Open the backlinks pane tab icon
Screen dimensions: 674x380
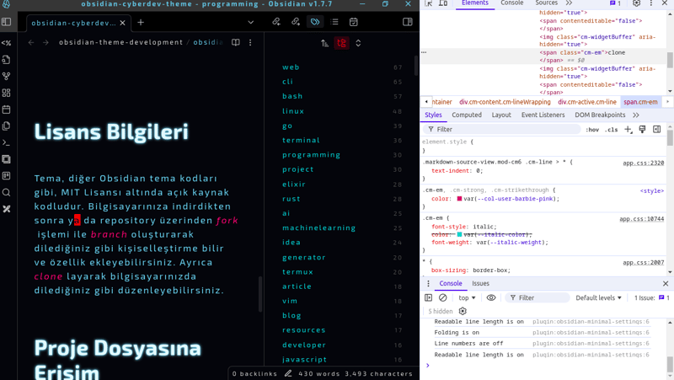(x=276, y=22)
